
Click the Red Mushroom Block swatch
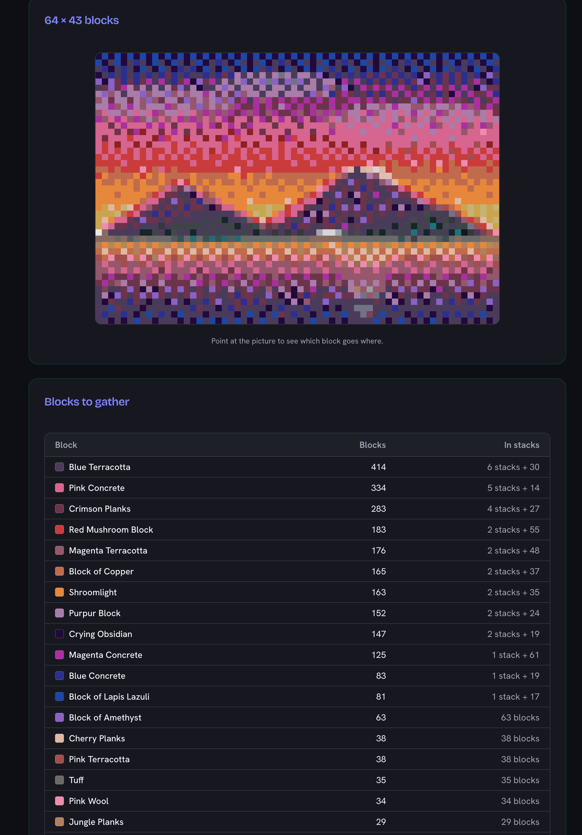[x=59, y=529]
